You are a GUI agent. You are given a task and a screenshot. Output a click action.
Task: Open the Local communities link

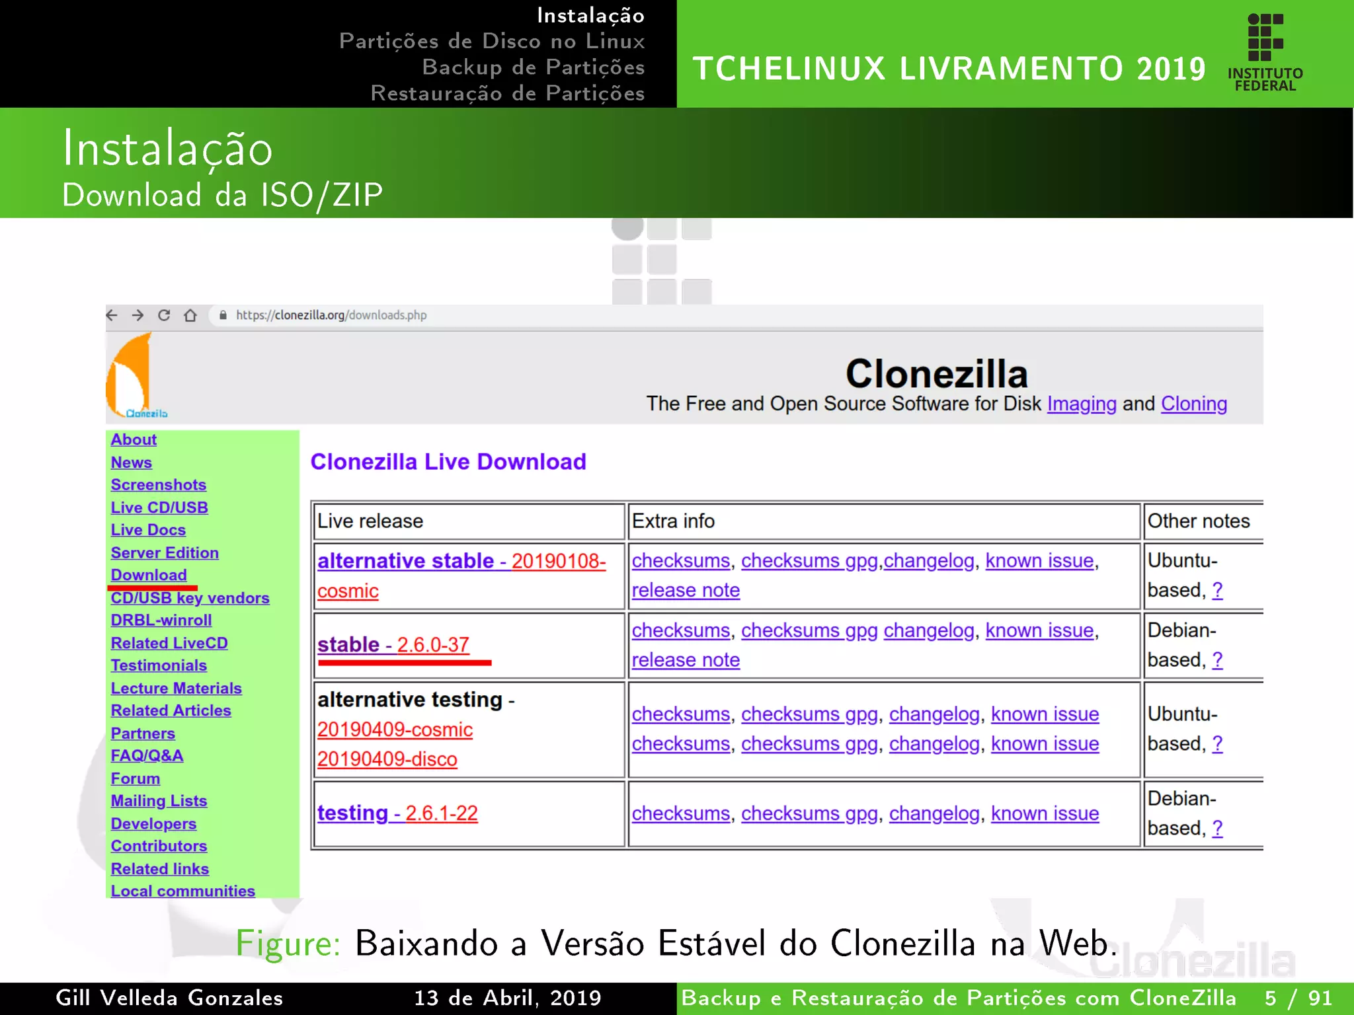coord(182,891)
